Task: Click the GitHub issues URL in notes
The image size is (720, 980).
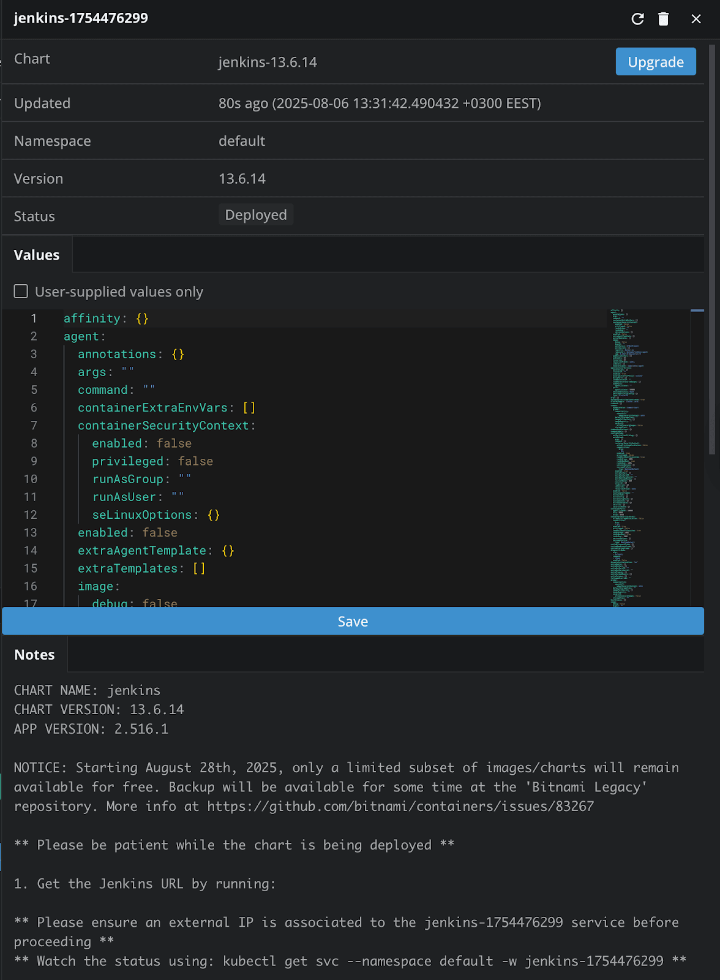Action: point(400,806)
